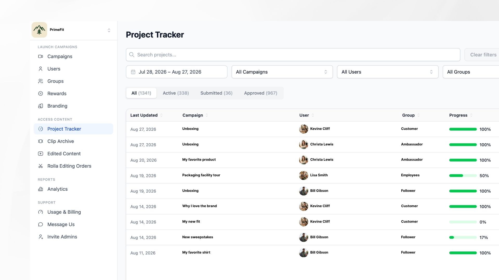Click Christa Lewis's avatar in My favorite product row
Viewport: 499px width, 280px height.
point(304,160)
